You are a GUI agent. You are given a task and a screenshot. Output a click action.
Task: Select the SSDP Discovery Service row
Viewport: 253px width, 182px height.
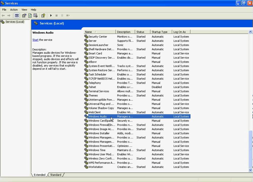coord(137,58)
